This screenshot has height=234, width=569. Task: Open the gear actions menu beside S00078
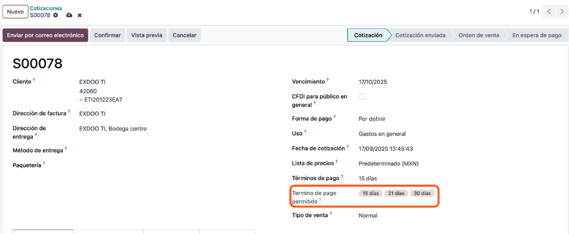point(56,15)
